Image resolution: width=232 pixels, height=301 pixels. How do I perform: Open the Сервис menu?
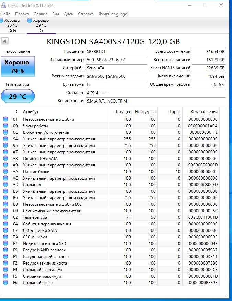pyautogui.click(x=41, y=14)
